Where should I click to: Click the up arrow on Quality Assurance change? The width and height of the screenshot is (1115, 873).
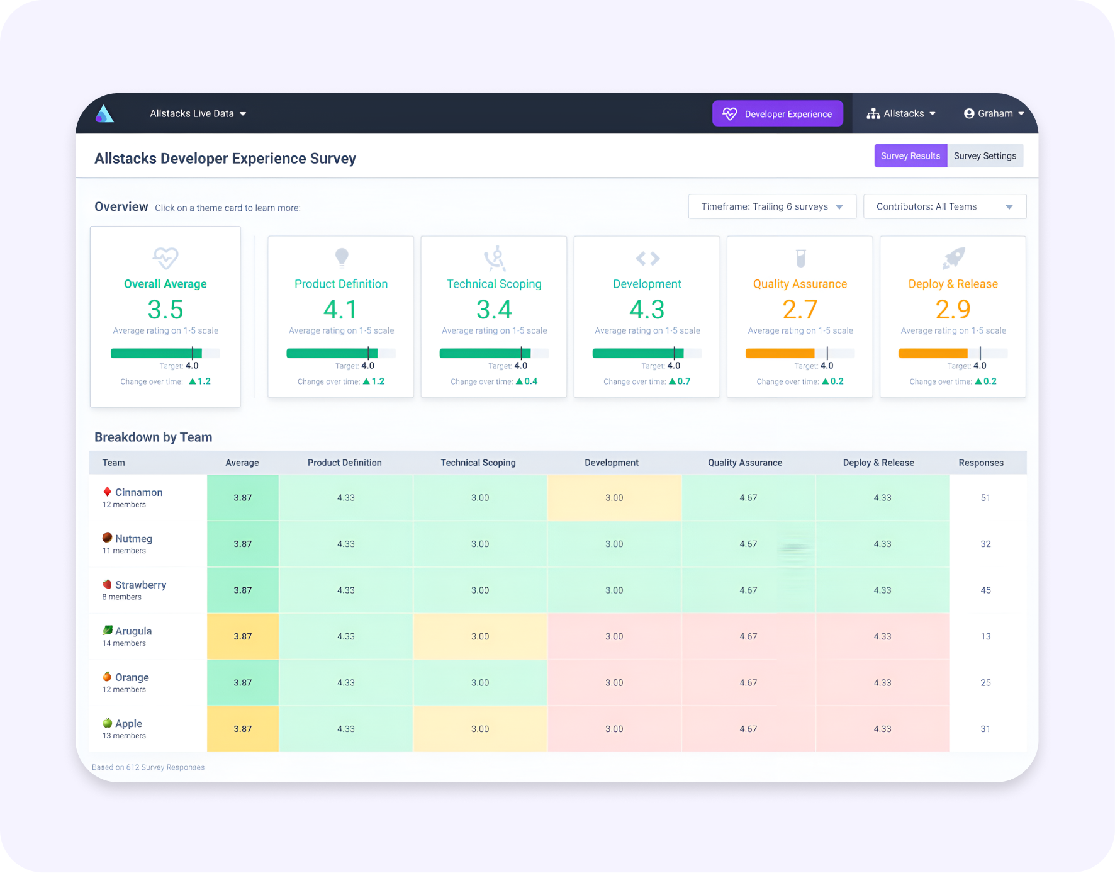coord(826,381)
